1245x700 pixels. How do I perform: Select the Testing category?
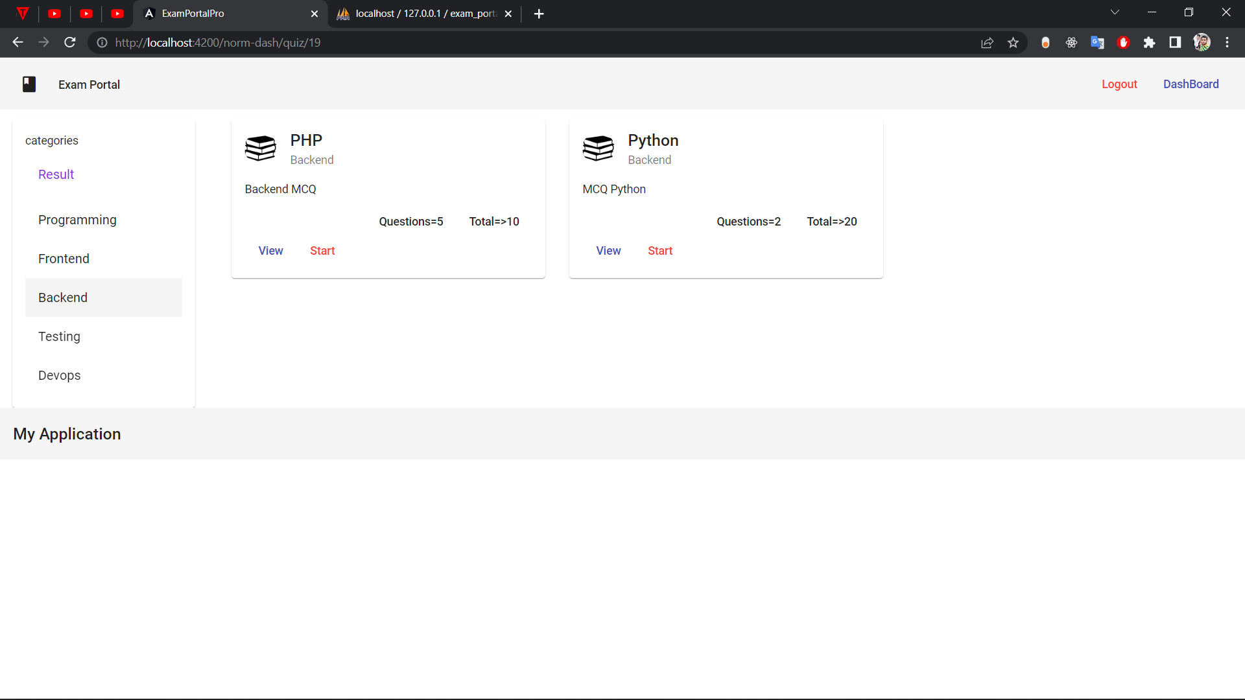(x=59, y=336)
